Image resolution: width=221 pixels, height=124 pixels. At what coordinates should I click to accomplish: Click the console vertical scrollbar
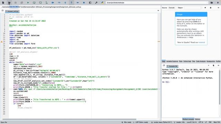pos(220,87)
